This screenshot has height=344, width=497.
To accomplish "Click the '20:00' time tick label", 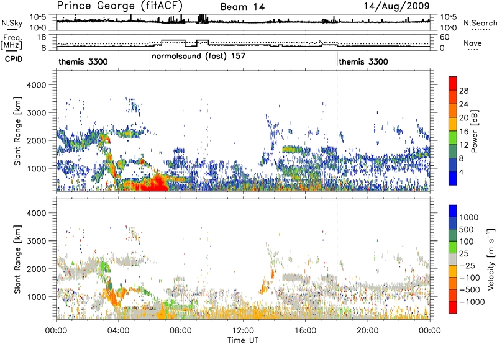I will click(x=368, y=331).
